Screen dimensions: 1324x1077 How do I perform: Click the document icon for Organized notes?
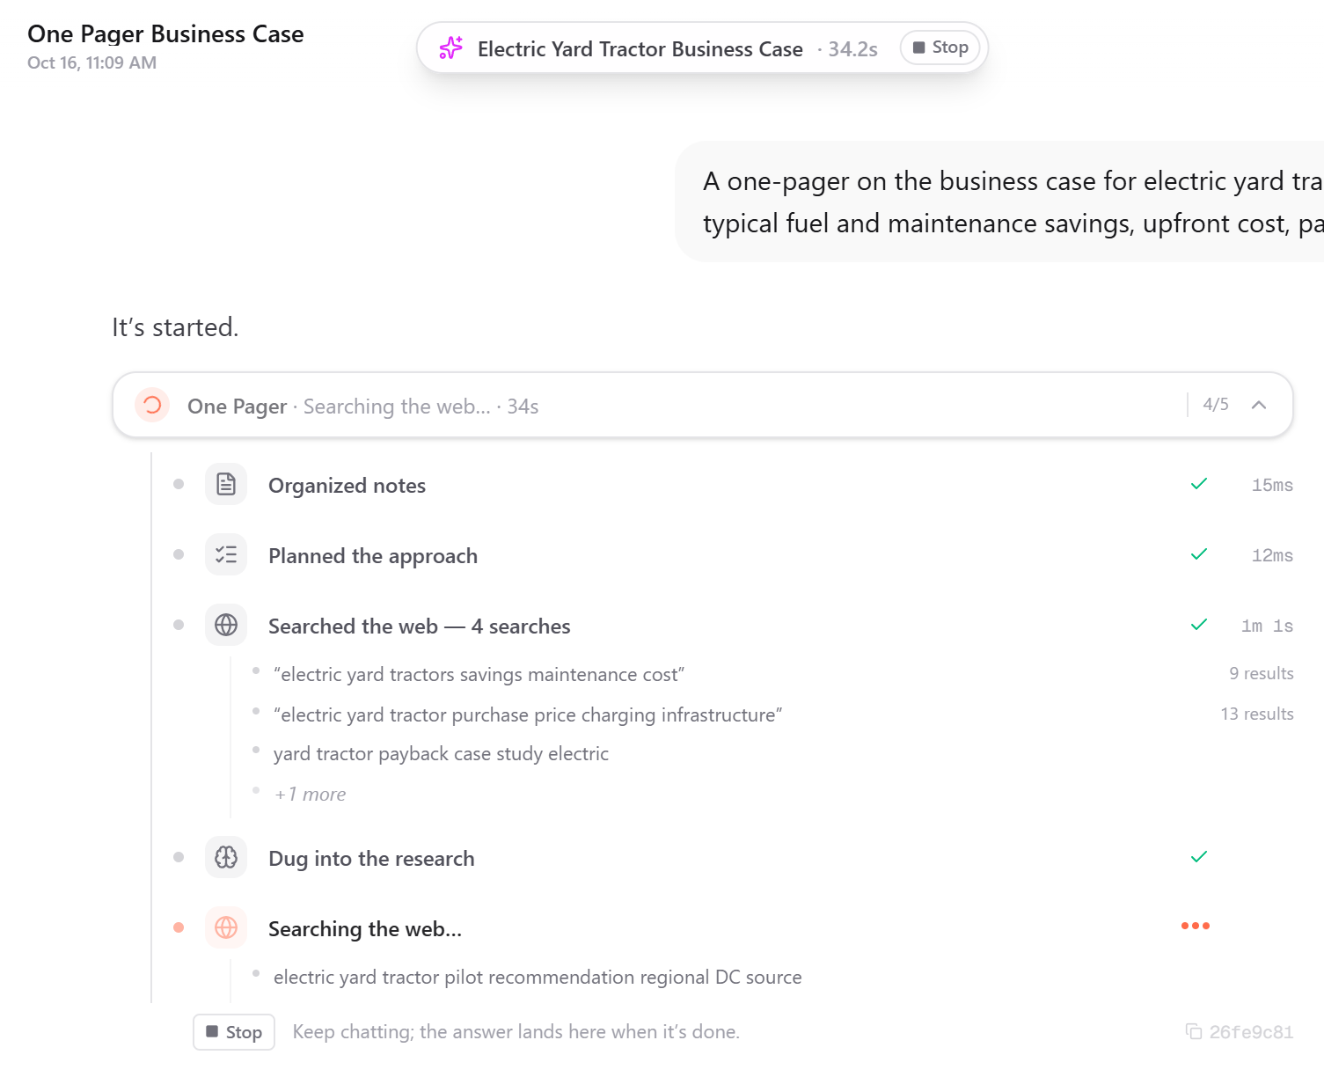tap(226, 484)
